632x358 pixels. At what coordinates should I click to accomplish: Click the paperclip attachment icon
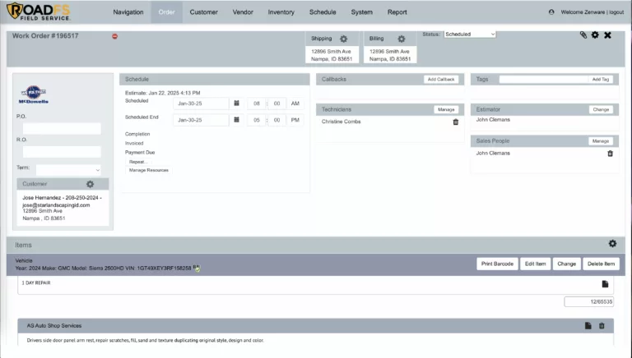[583, 35]
